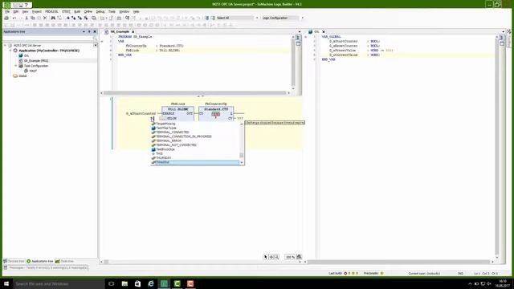Click the autocomplete list scroll-down arrow

pos(242,162)
